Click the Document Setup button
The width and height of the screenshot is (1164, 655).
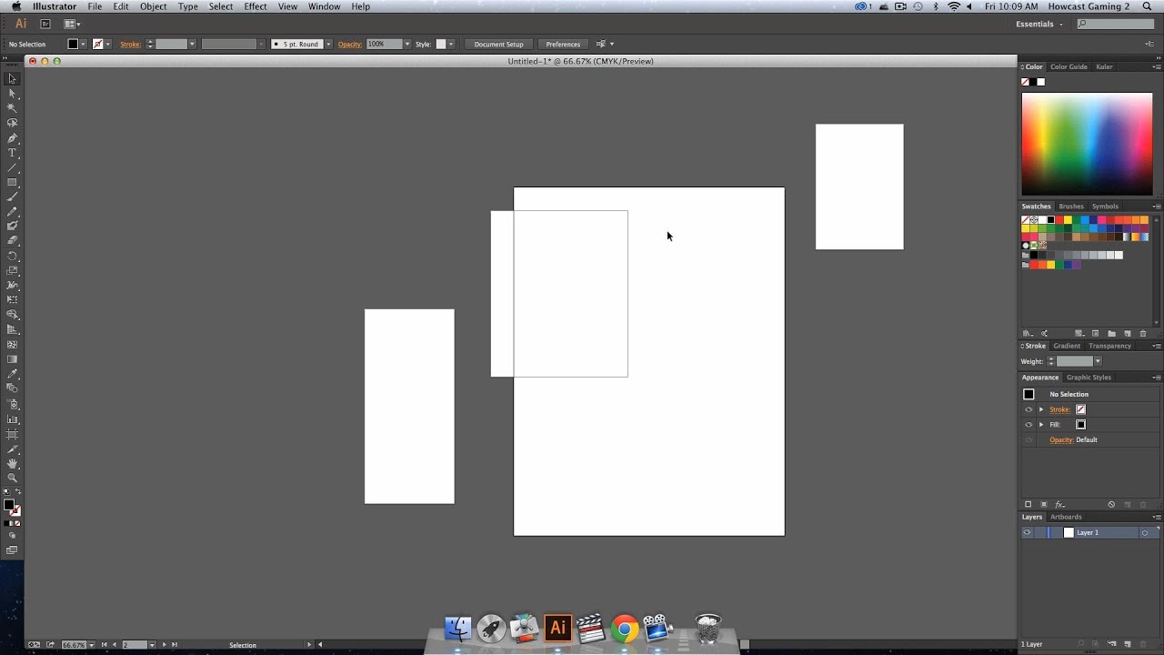(498, 44)
